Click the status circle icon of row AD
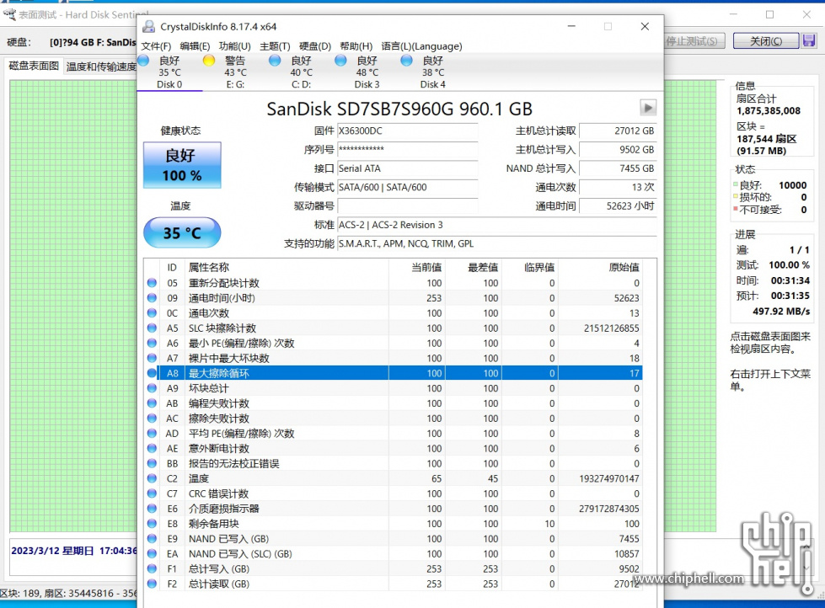The image size is (825, 608). coord(152,434)
